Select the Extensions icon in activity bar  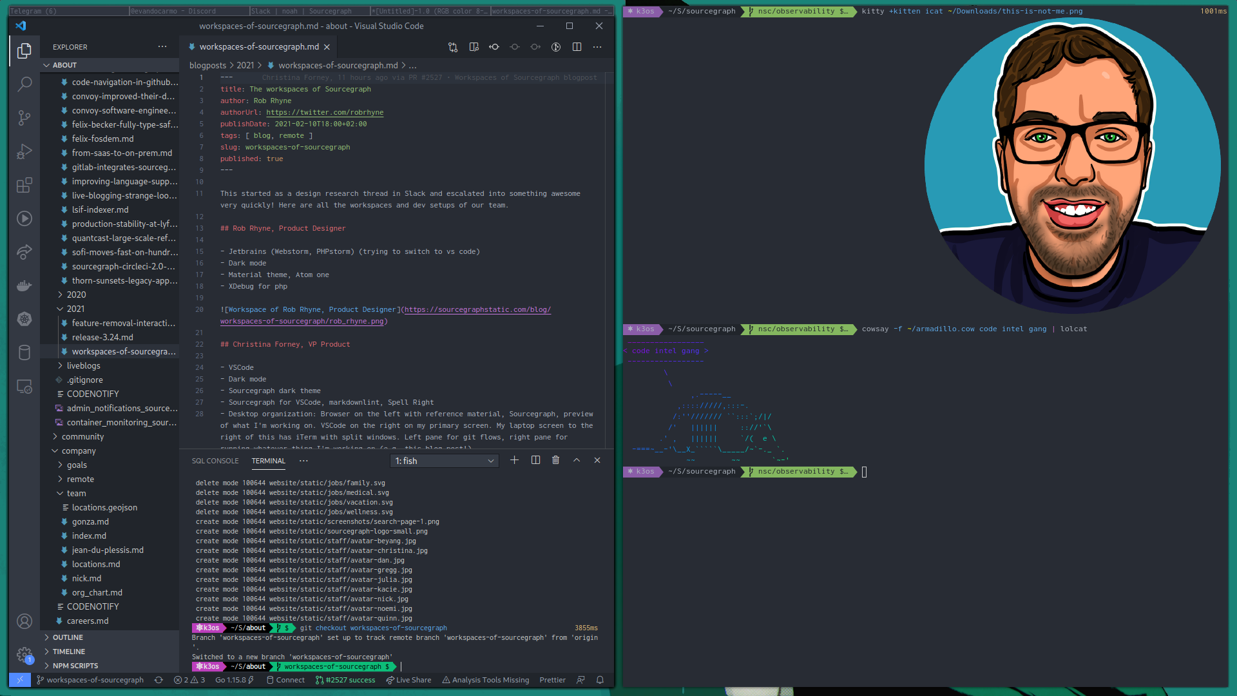(23, 184)
